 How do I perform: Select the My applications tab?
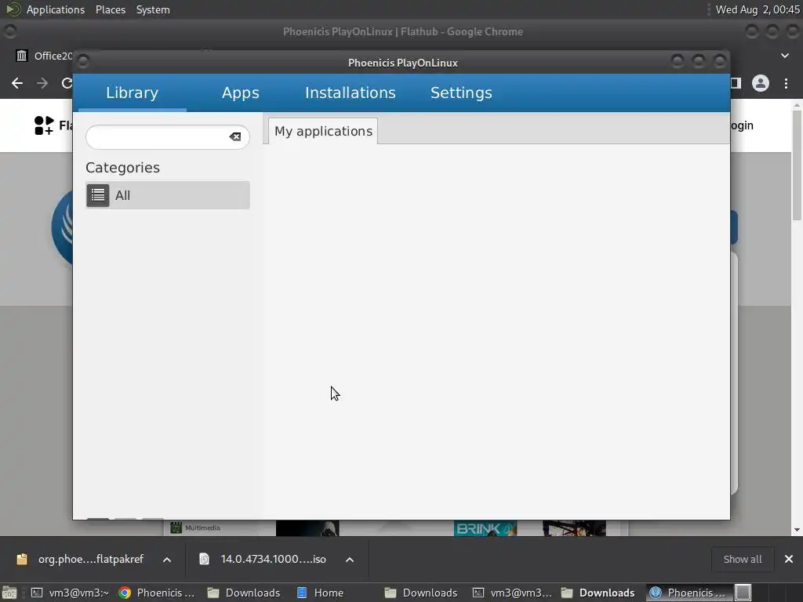pyautogui.click(x=323, y=131)
